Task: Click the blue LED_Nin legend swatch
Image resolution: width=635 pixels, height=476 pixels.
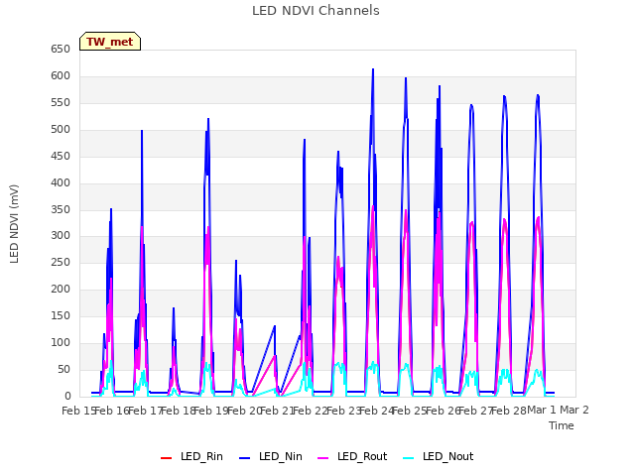Action: pyautogui.click(x=244, y=458)
